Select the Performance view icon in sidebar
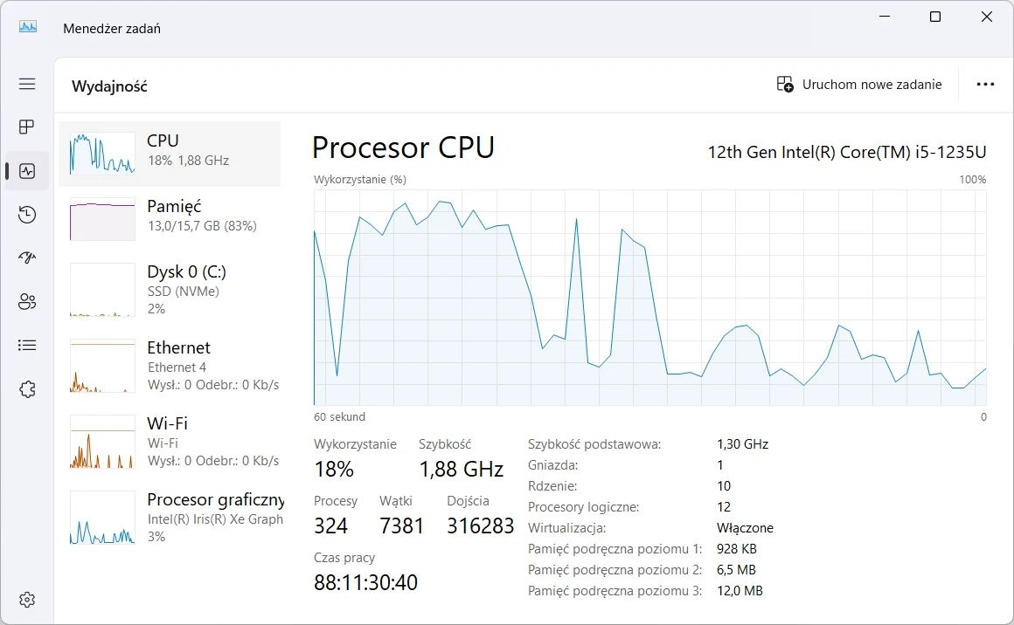Screen dimensions: 1014x625 click(x=26, y=170)
